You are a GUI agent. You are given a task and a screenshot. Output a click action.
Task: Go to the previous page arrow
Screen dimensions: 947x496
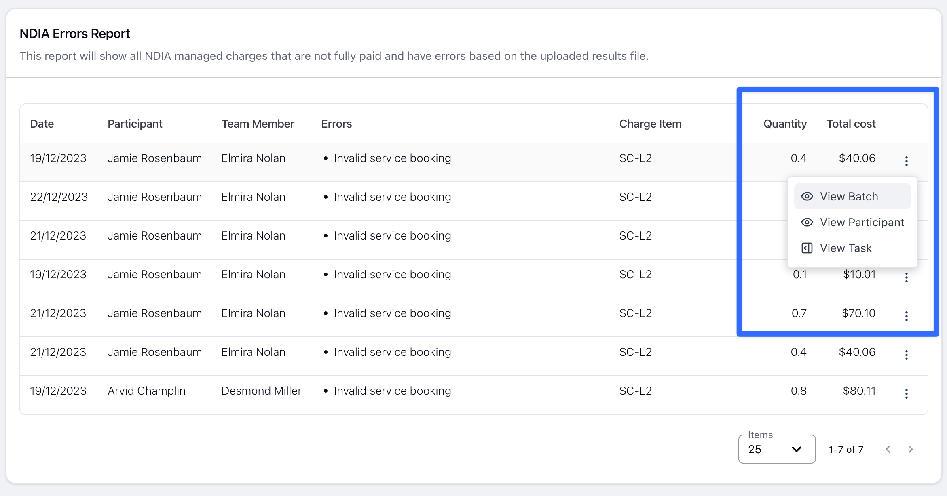coord(888,449)
